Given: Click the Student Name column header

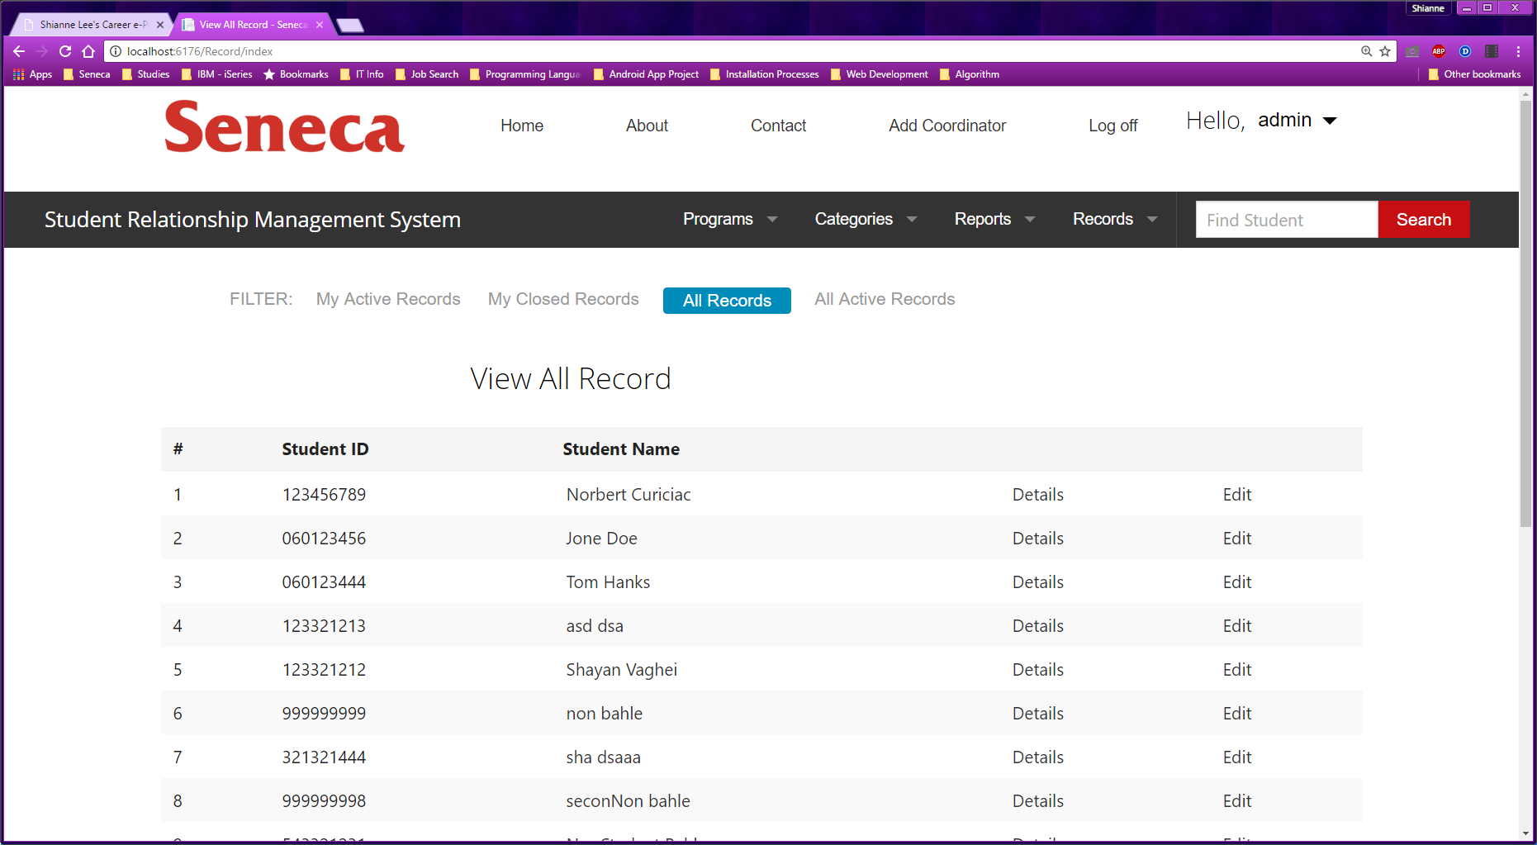Looking at the screenshot, I should coord(621,449).
